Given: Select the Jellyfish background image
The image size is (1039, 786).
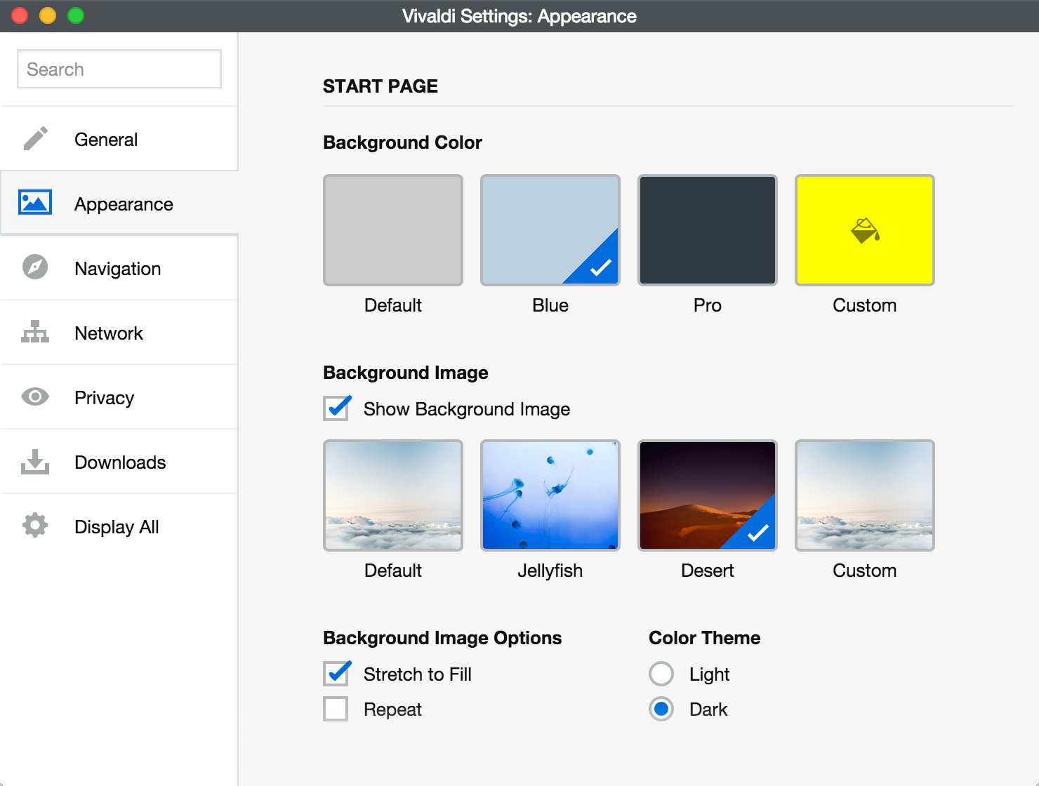Looking at the screenshot, I should (550, 495).
